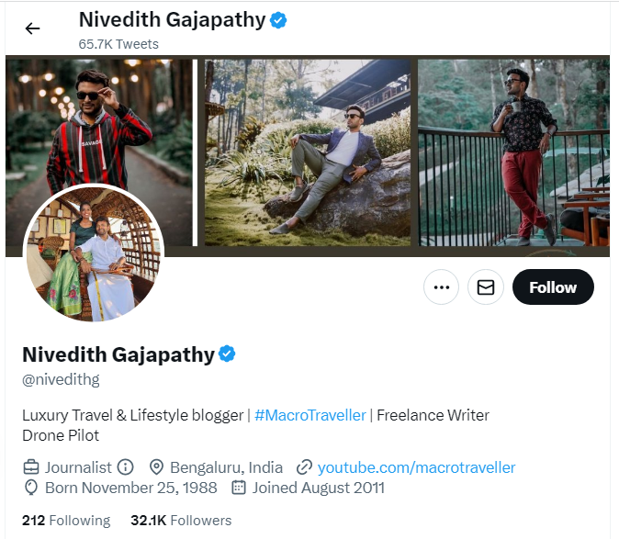Screen dimensions: 619x539
Task: Open the #MacroTraveller hashtag link
Action: pyautogui.click(x=309, y=415)
